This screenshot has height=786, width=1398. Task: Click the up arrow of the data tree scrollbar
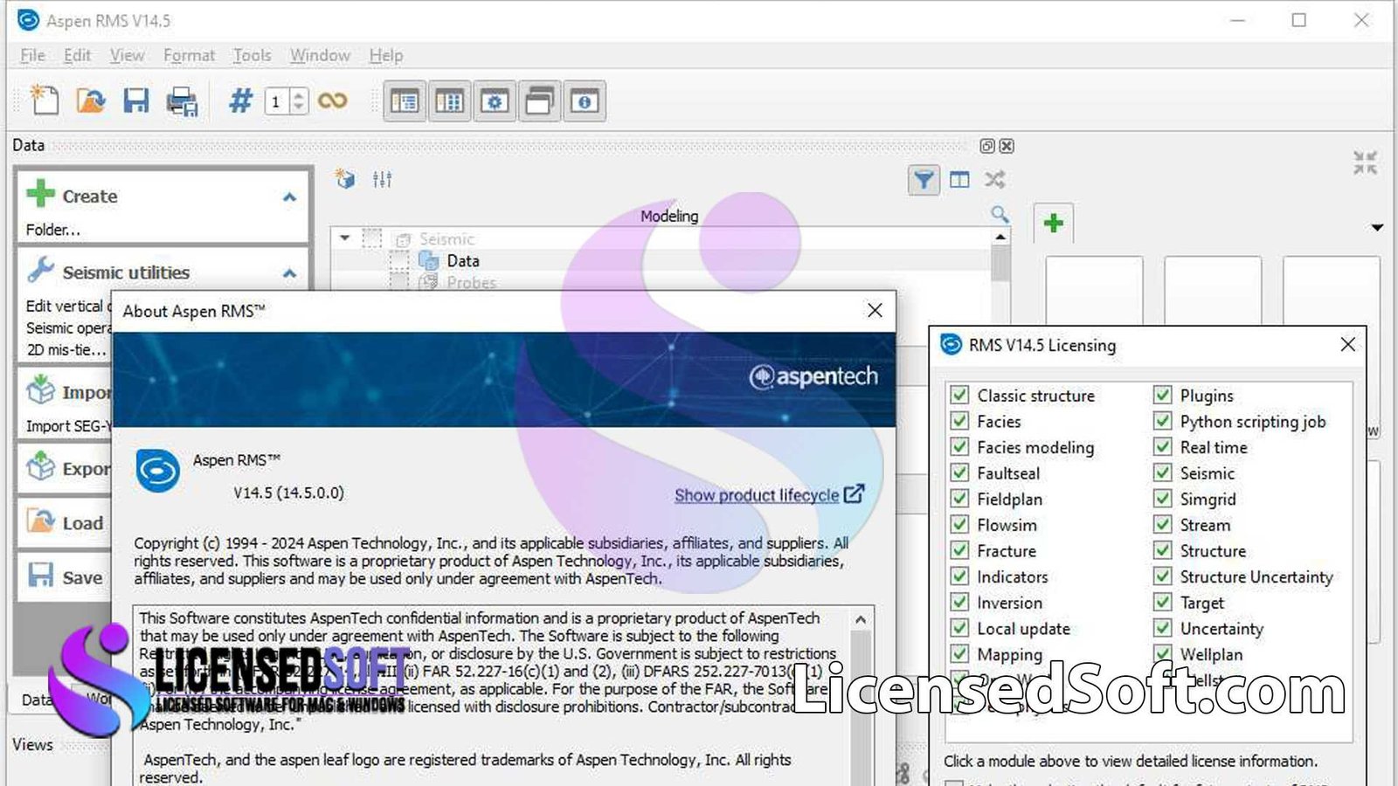[x=1000, y=237]
